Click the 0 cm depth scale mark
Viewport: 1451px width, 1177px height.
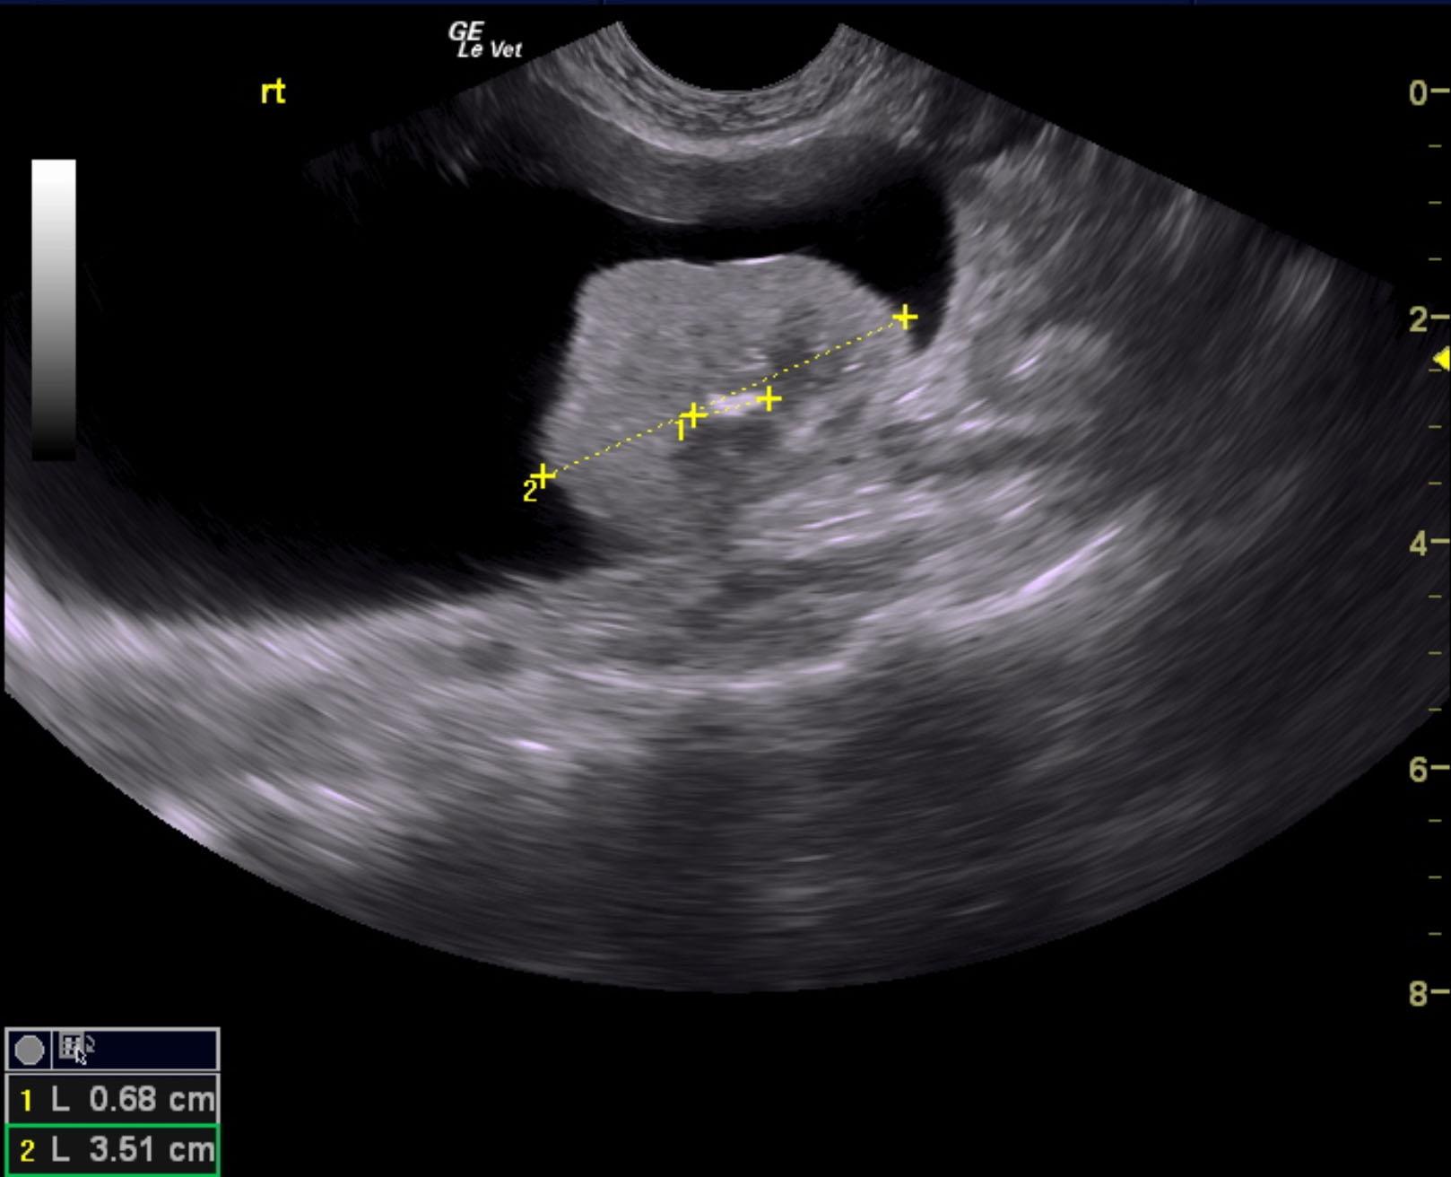click(1426, 92)
